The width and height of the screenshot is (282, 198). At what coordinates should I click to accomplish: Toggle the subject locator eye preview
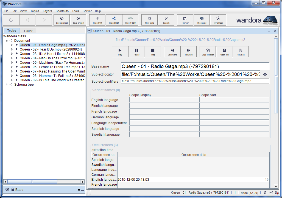265,74
